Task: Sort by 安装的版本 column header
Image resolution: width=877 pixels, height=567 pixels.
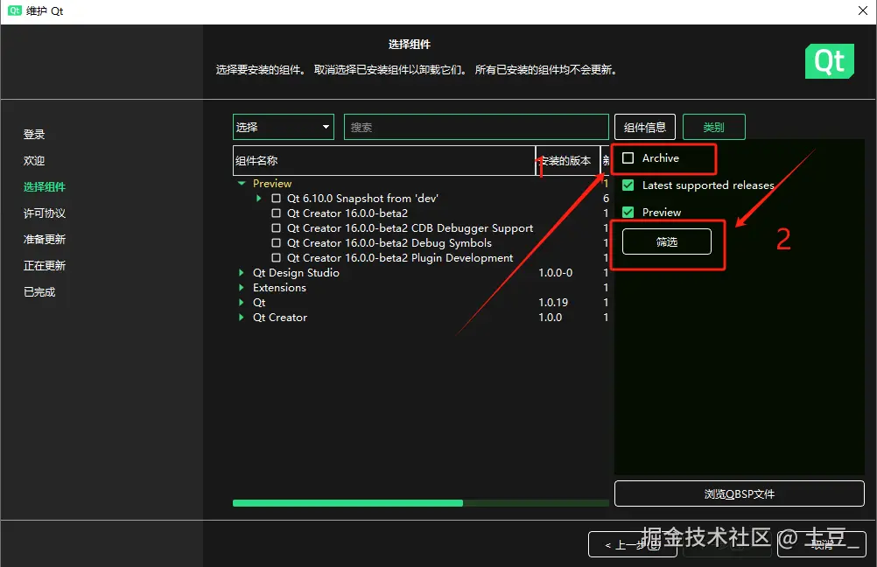Action: (x=568, y=160)
